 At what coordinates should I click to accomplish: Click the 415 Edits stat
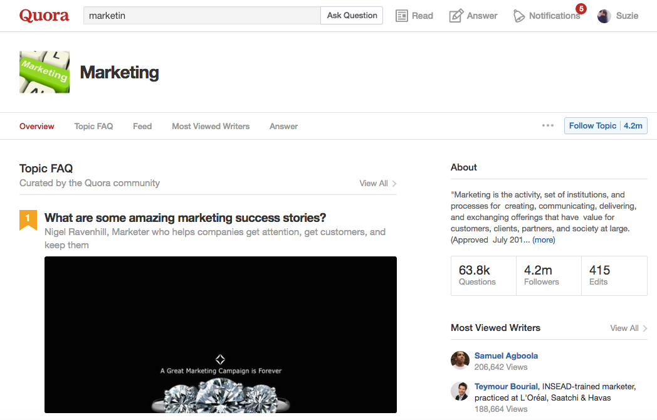[x=614, y=275]
